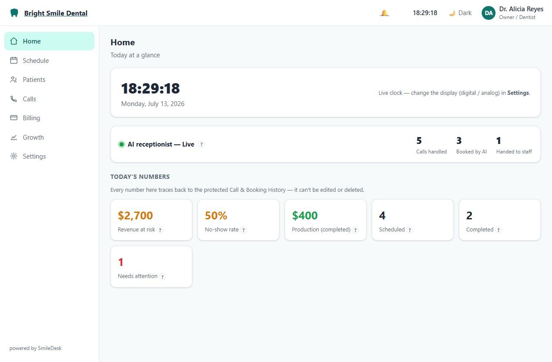Click the Calls handled stat 5
Viewport: 552px width, 362px height.
point(419,140)
